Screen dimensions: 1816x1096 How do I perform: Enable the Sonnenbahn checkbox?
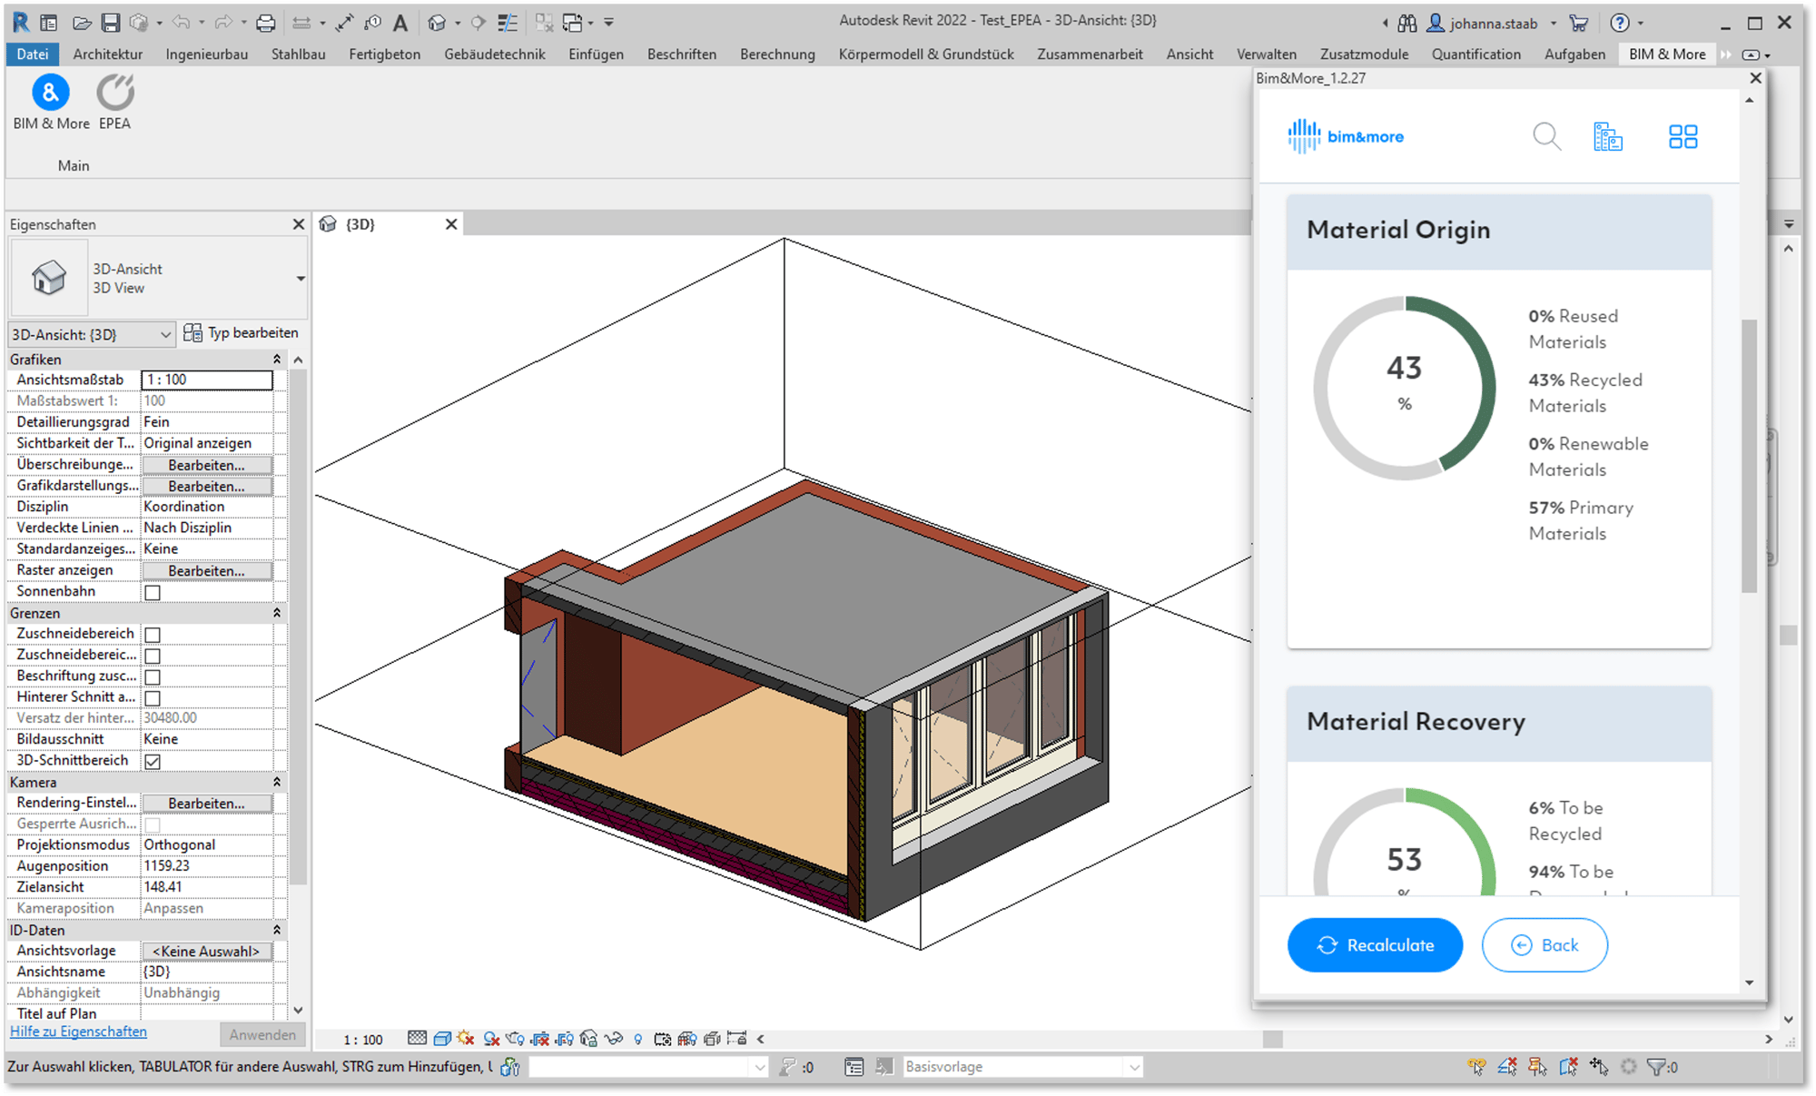point(153,592)
